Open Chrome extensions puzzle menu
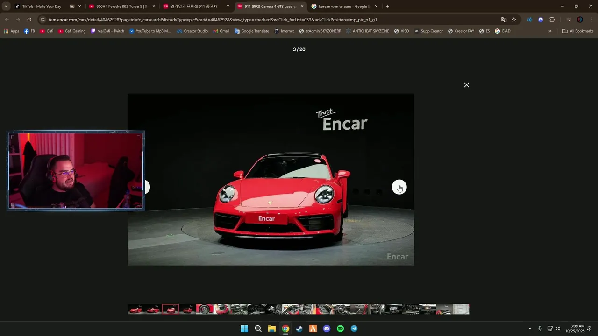 [x=552, y=20]
